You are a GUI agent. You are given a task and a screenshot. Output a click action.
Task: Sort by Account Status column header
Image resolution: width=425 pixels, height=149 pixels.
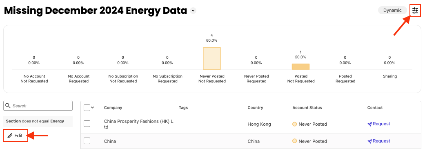point(307,107)
